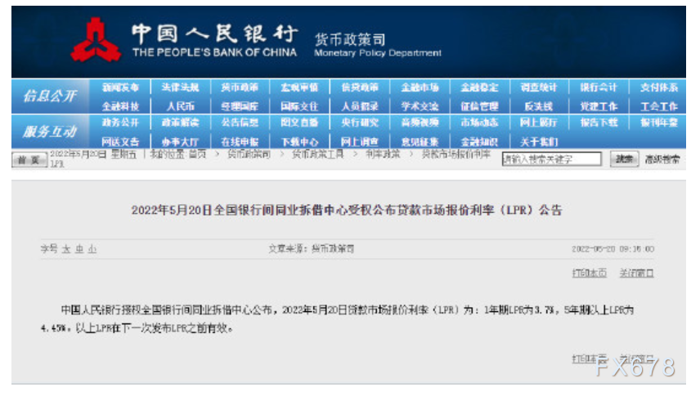The image size is (700, 396).
Task: Open 网送文告 from the navigation
Action: tap(120, 142)
